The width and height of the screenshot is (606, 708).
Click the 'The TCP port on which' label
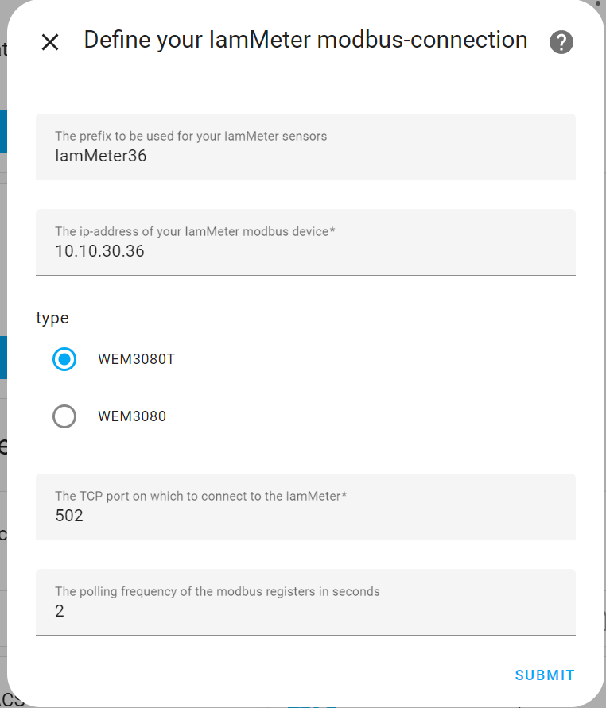pyautogui.click(x=200, y=496)
